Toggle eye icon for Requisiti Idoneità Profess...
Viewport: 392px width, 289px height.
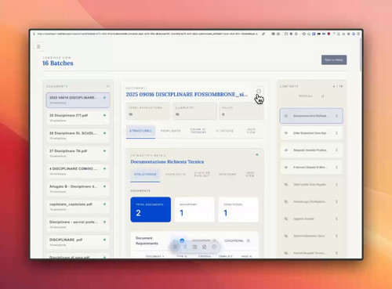[x=286, y=150]
